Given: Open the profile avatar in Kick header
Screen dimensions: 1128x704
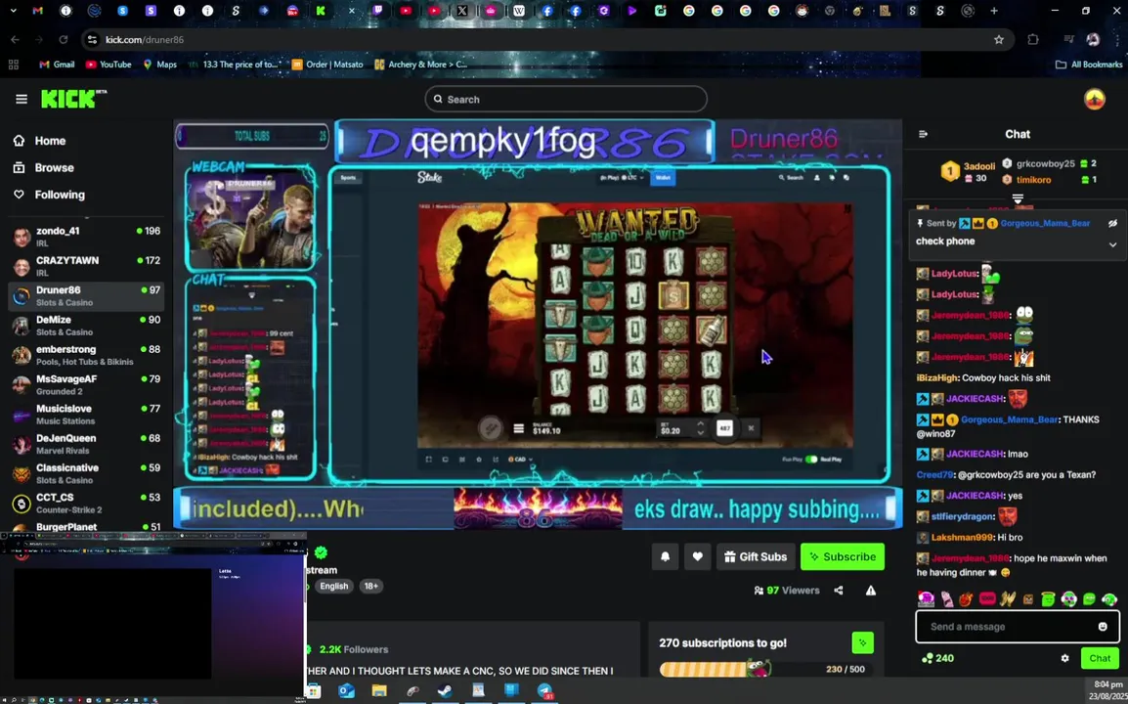Looking at the screenshot, I should pyautogui.click(x=1094, y=100).
